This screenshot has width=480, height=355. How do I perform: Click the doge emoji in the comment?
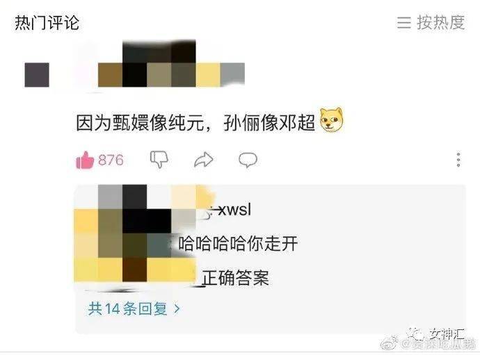(331, 120)
